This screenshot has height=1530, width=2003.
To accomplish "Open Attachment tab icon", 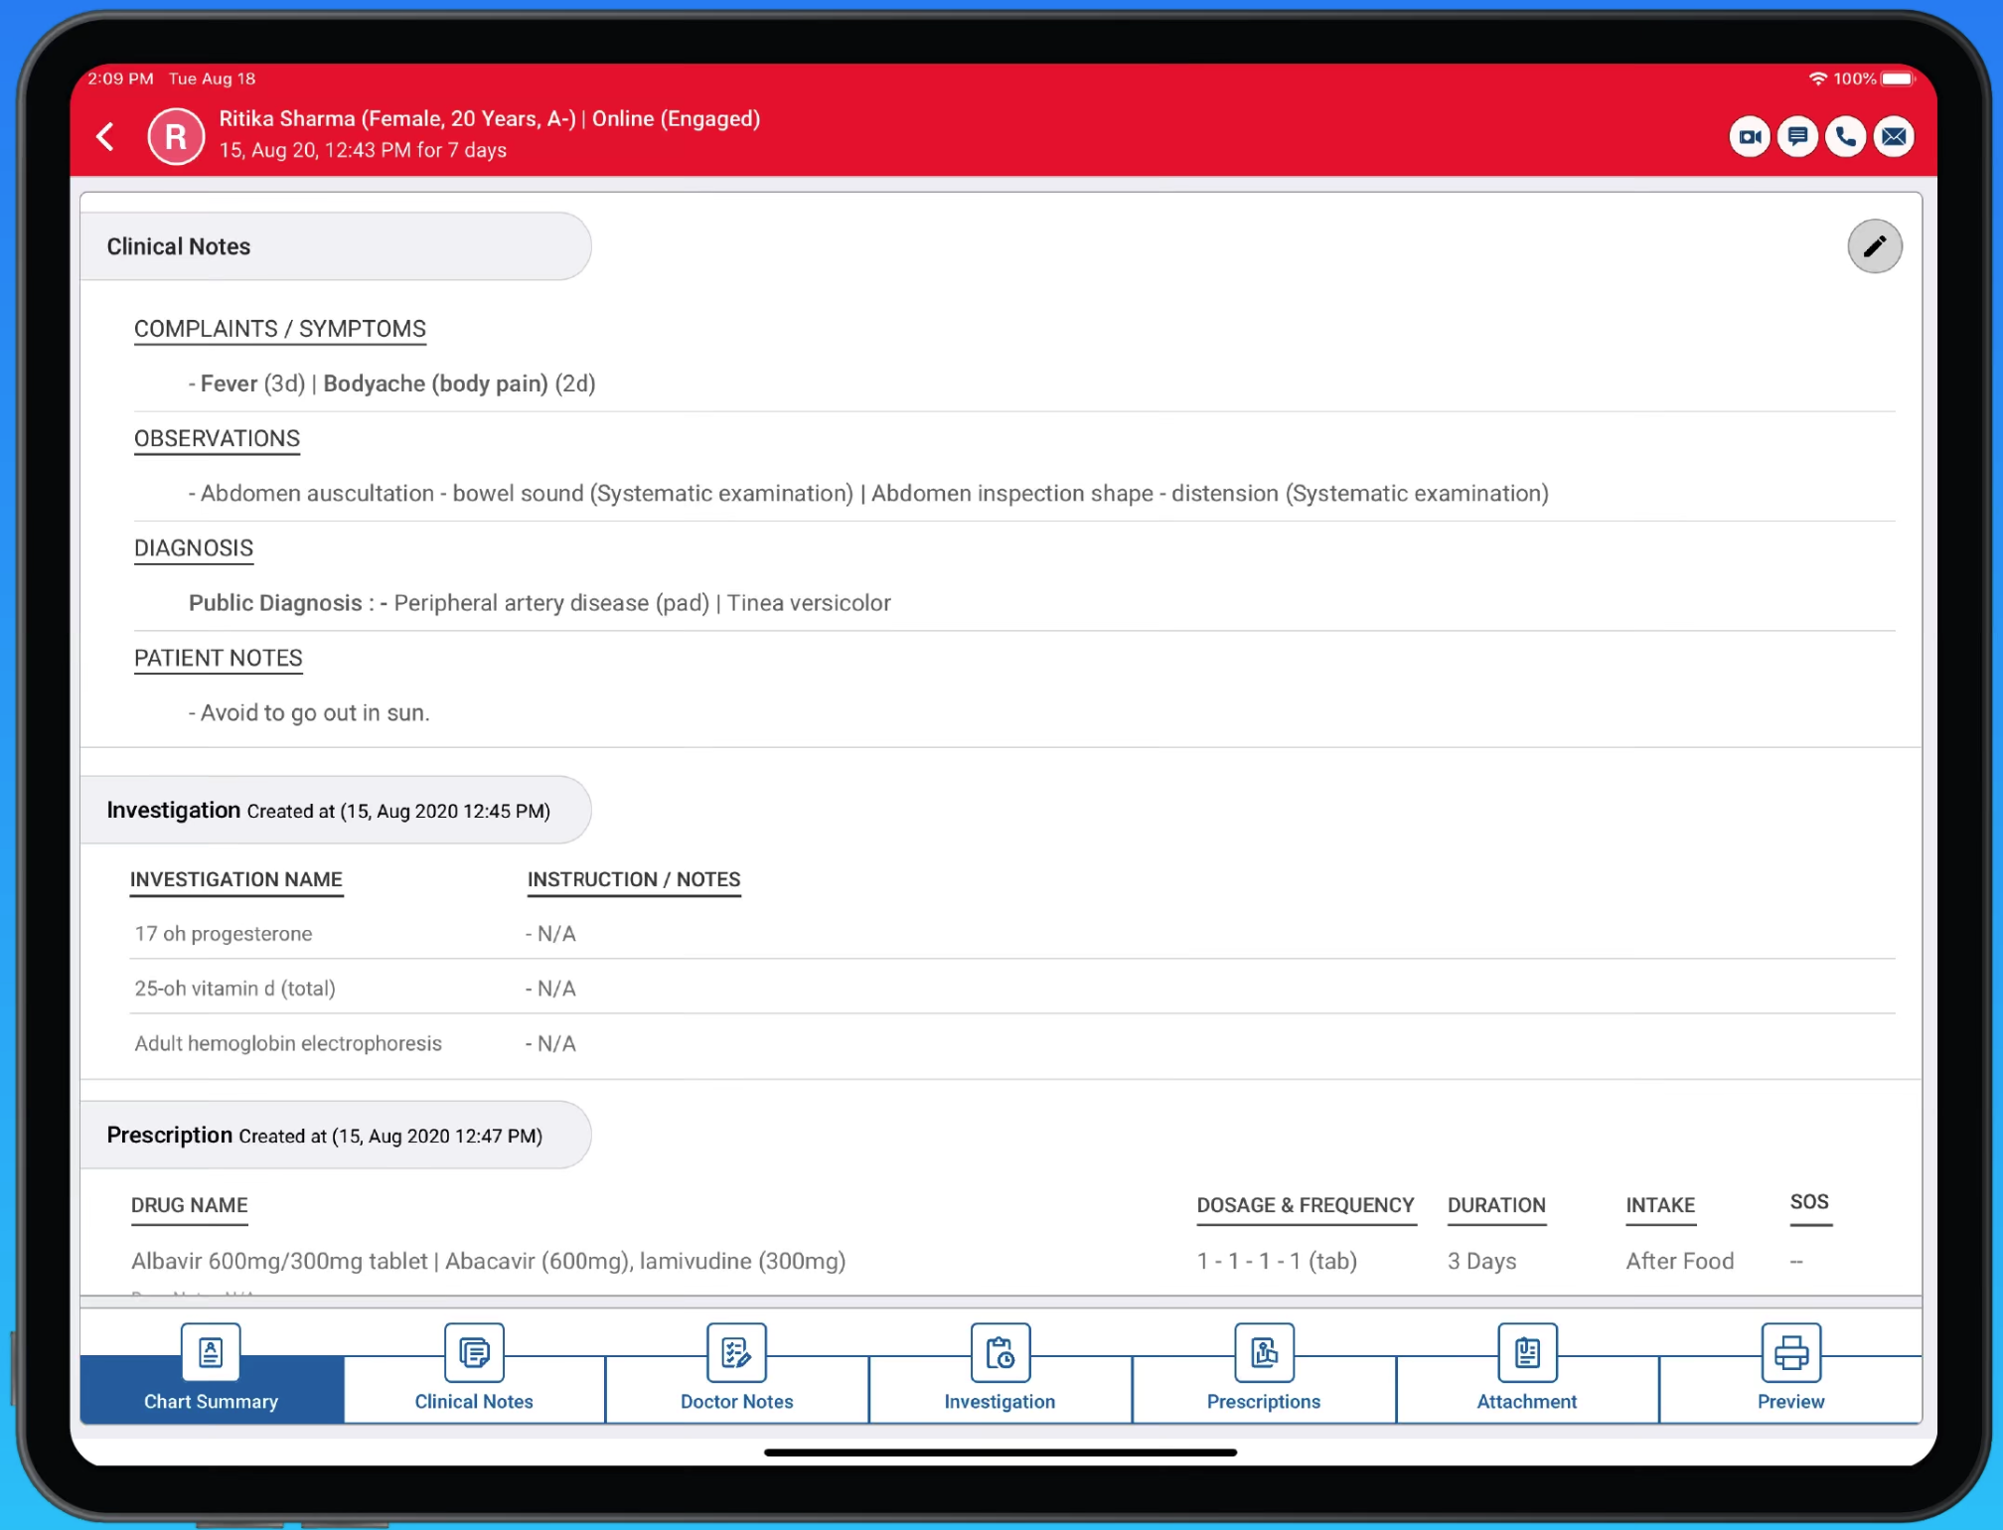I will (1527, 1352).
